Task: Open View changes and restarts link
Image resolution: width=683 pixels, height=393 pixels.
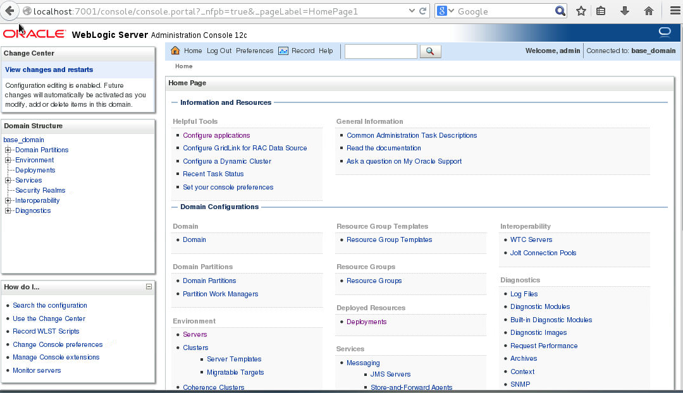Action: click(x=49, y=70)
